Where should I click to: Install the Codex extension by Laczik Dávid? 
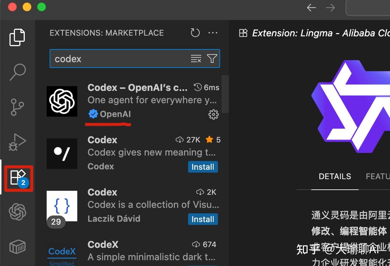(203, 219)
